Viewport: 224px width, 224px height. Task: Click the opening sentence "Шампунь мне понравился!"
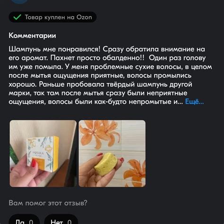(54, 49)
